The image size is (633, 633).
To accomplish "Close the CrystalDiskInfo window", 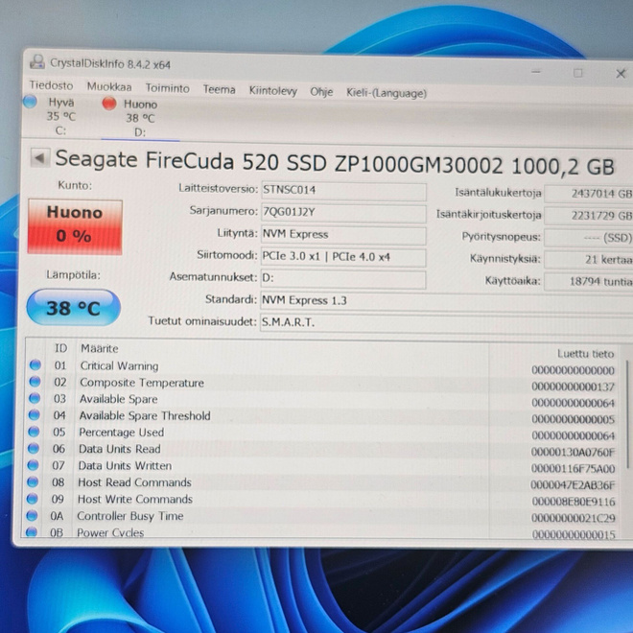I will pyautogui.click(x=621, y=74).
